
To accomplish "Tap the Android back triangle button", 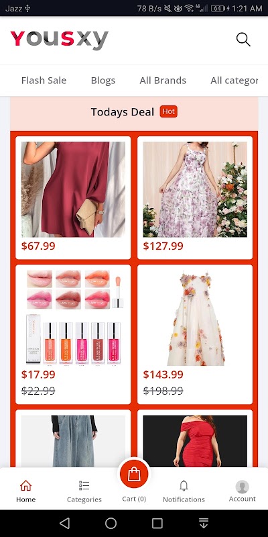I will [64, 523].
